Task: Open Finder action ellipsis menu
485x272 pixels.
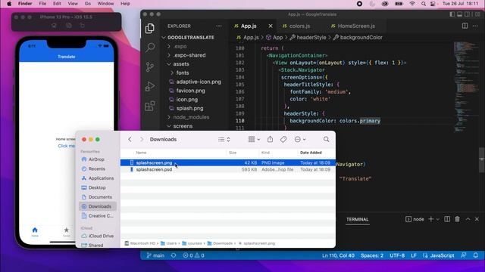Action: 300,139
